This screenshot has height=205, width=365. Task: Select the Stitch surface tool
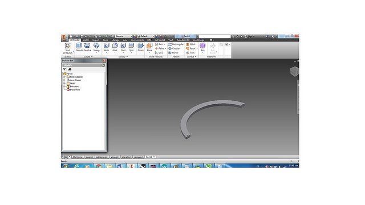pyautogui.click(x=190, y=44)
